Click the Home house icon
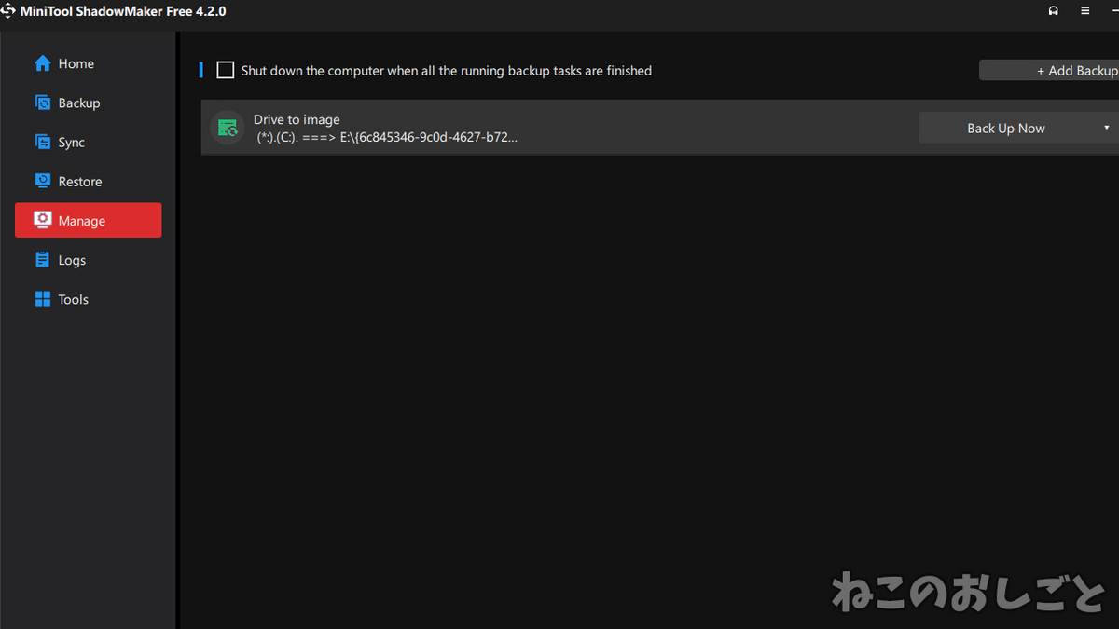The image size is (1119, 629). 42,63
